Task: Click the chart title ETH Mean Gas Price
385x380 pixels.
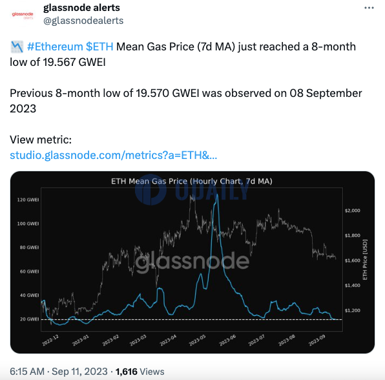Action: coord(191,182)
